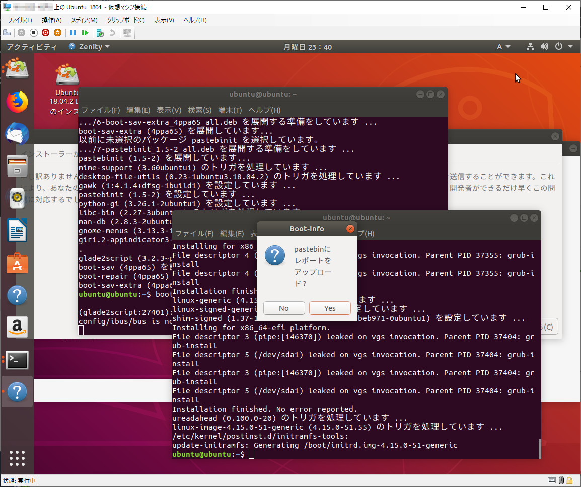Image resolution: width=581 pixels, height=487 pixels.
Task: Close the installer crash window behind
Action: pos(555,136)
